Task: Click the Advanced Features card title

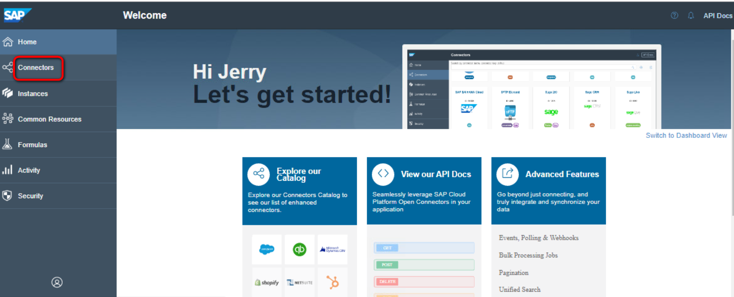Action: coord(562,174)
